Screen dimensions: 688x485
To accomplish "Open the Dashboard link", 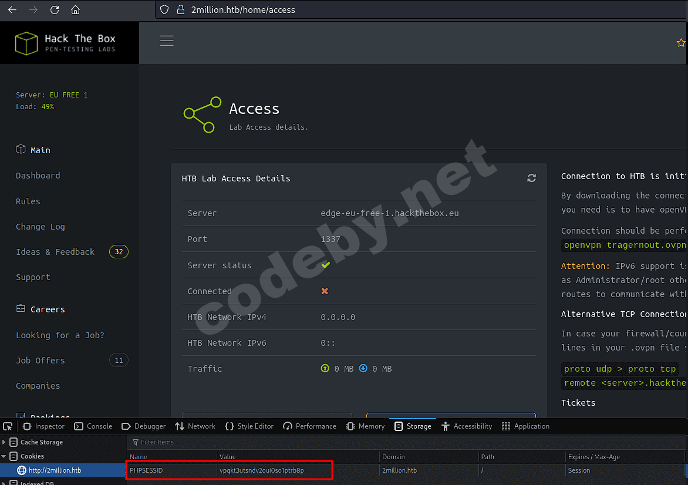I will (x=38, y=176).
